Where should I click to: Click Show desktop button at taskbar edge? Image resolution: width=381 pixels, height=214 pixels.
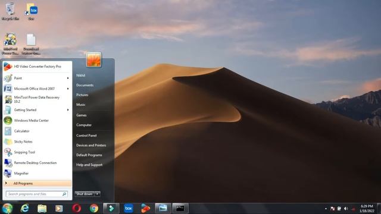tap(379, 209)
